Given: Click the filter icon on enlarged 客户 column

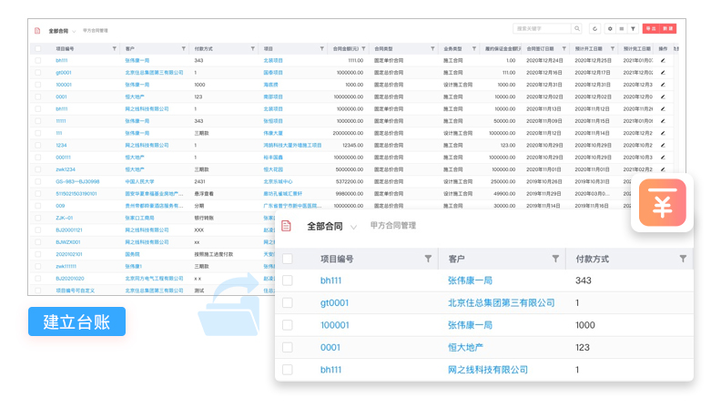Looking at the screenshot, I should tap(555, 259).
